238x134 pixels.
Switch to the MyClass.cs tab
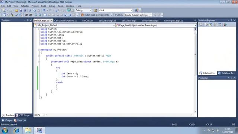pos(88,20)
